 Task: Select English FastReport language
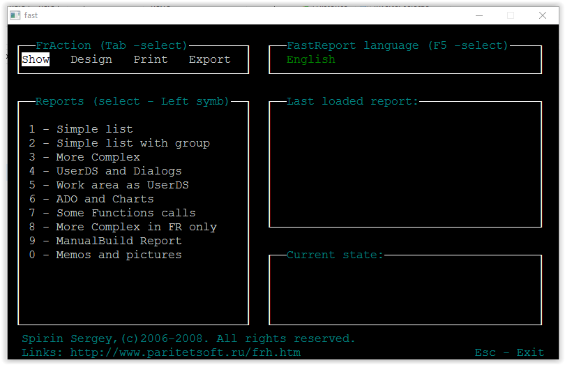click(x=310, y=59)
